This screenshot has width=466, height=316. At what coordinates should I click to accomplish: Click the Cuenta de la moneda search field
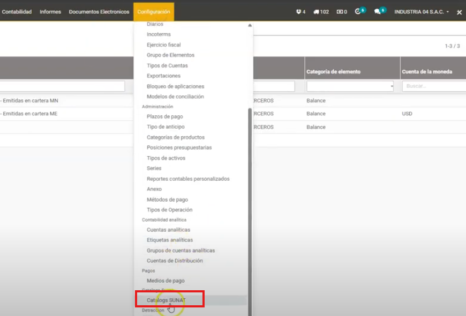[433, 86]
